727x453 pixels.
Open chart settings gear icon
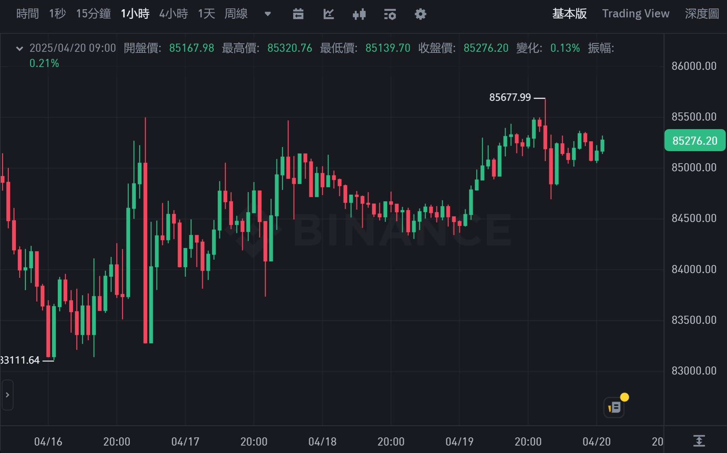[x=420, y=14]
